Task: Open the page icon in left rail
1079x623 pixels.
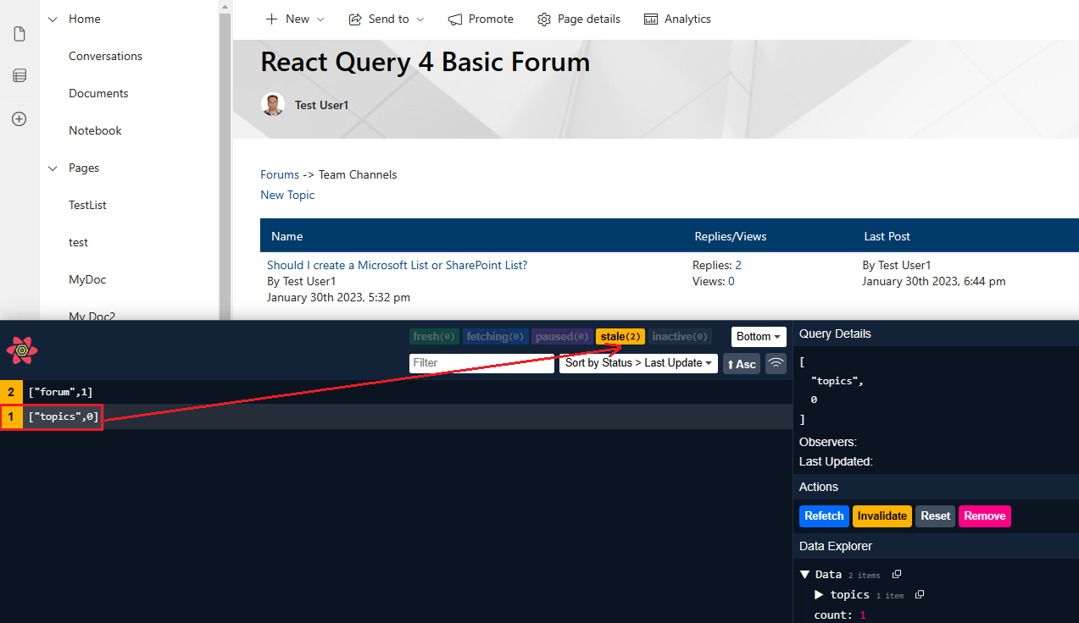Action: 19,34
